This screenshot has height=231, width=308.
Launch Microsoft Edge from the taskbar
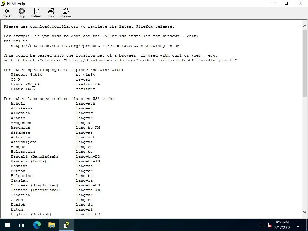pos(37,225)
